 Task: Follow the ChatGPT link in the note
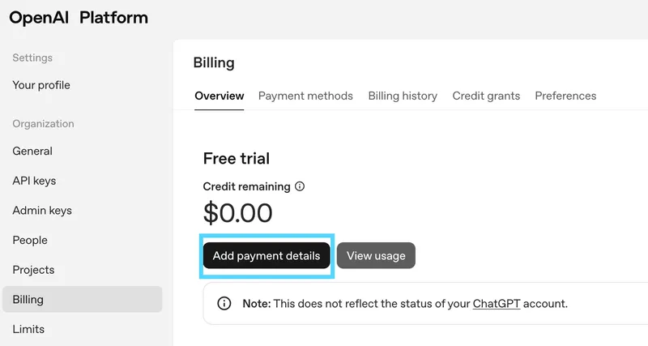click(497, 304)
